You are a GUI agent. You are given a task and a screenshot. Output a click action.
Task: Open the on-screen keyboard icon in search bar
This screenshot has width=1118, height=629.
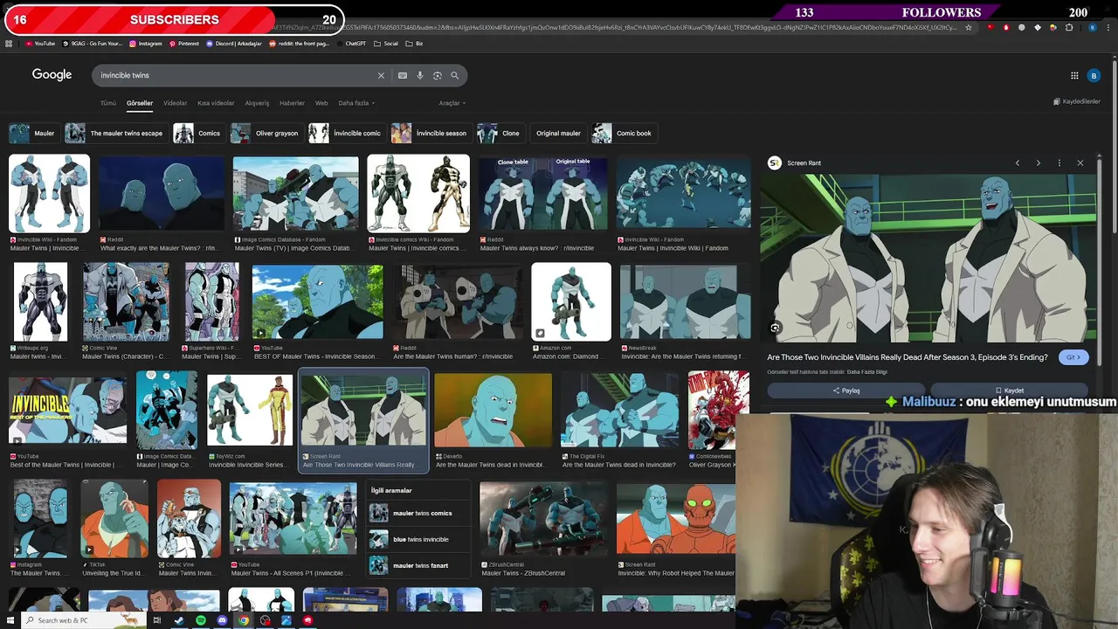pyautogui.click(x=403, y=75)
